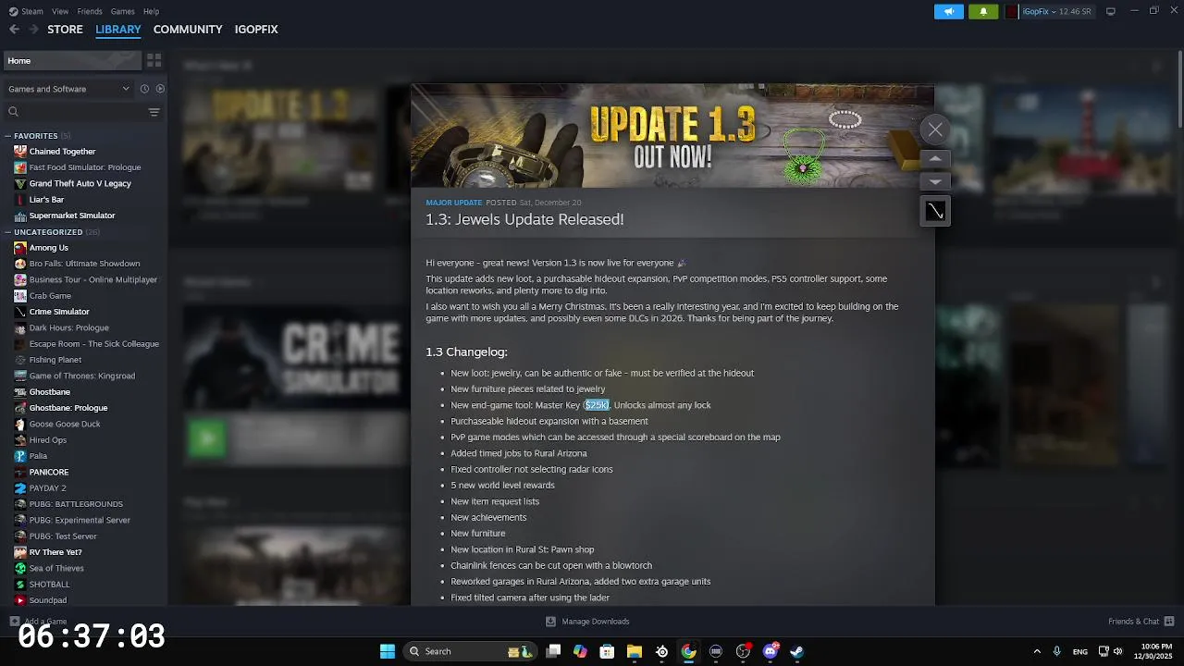Select Grand Theft Auto V Legacy

[x=80, y=183]
